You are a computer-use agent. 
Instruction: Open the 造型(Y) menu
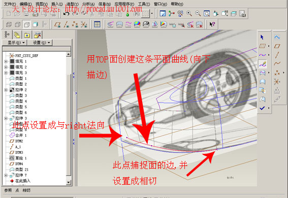(72, 4)
